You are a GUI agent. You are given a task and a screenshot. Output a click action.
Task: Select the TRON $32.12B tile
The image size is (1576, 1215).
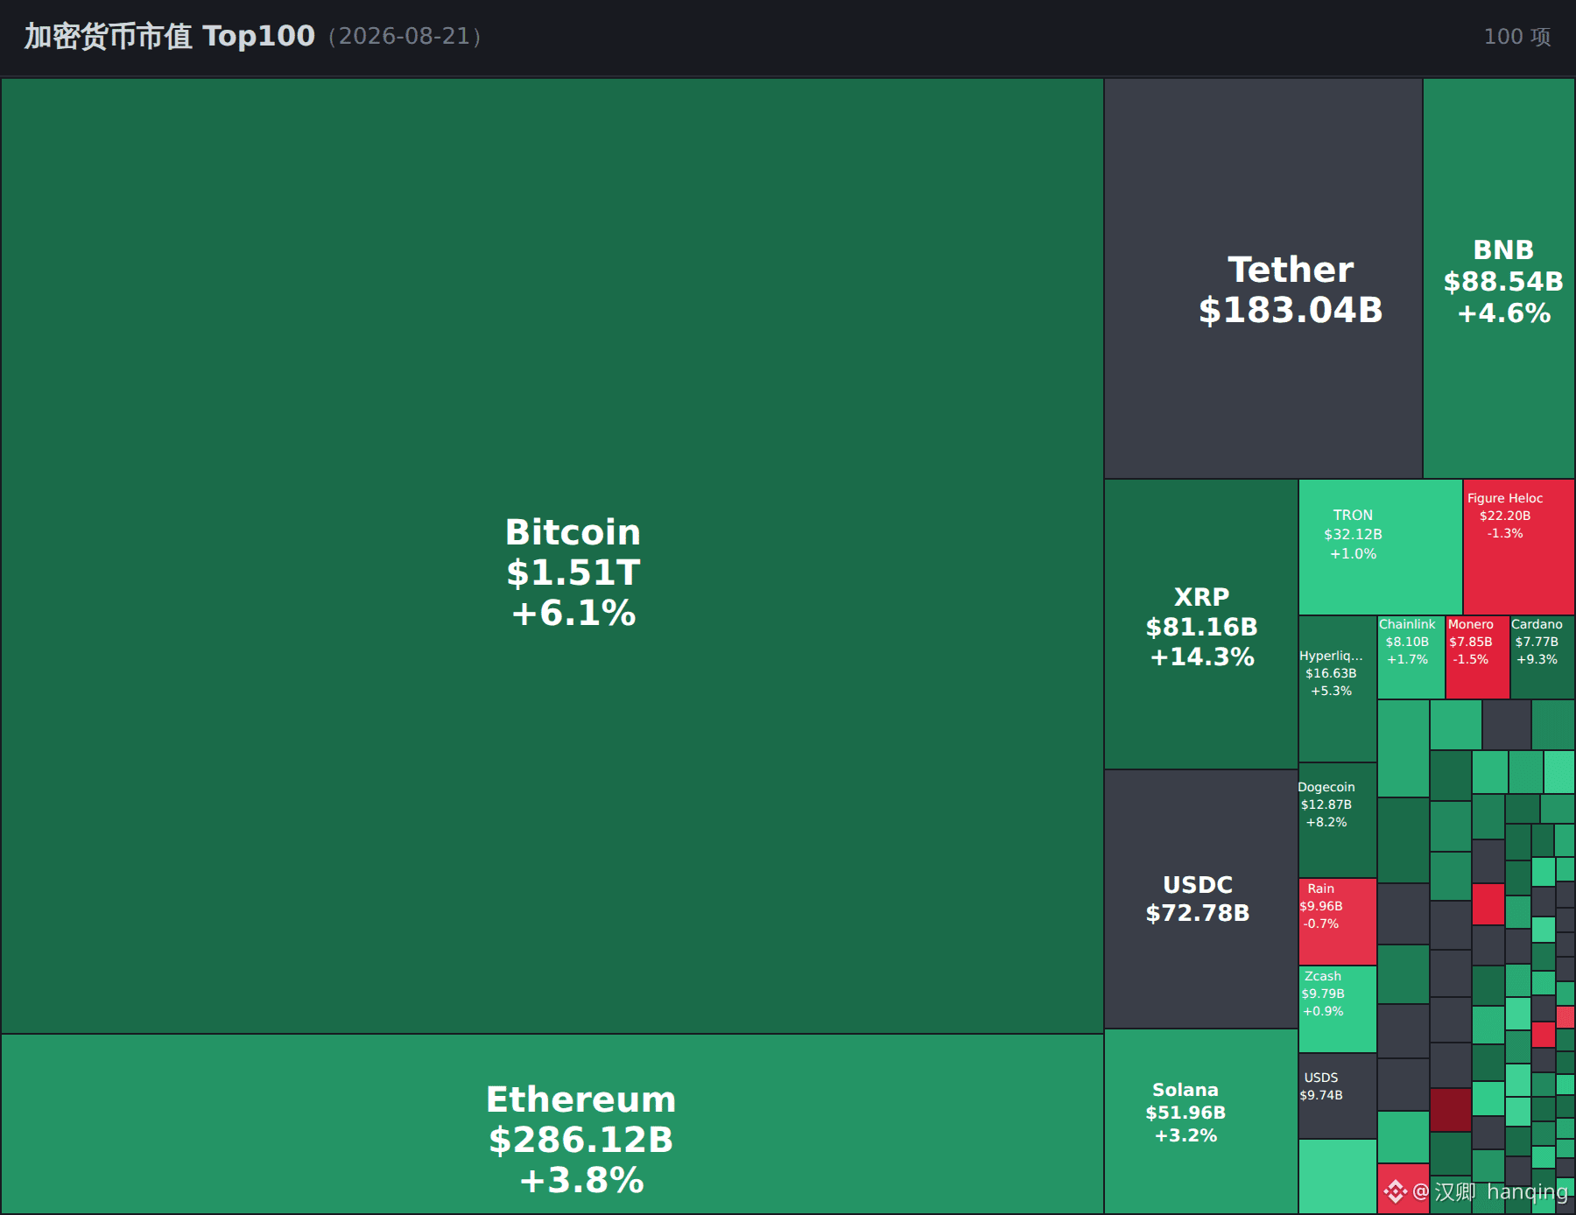[1381, 547]
